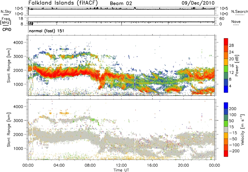Click the yellow -15 to -50 velocity segment
Image resolution: width=248 pixels, height=172 pixels.
[226, 136]
